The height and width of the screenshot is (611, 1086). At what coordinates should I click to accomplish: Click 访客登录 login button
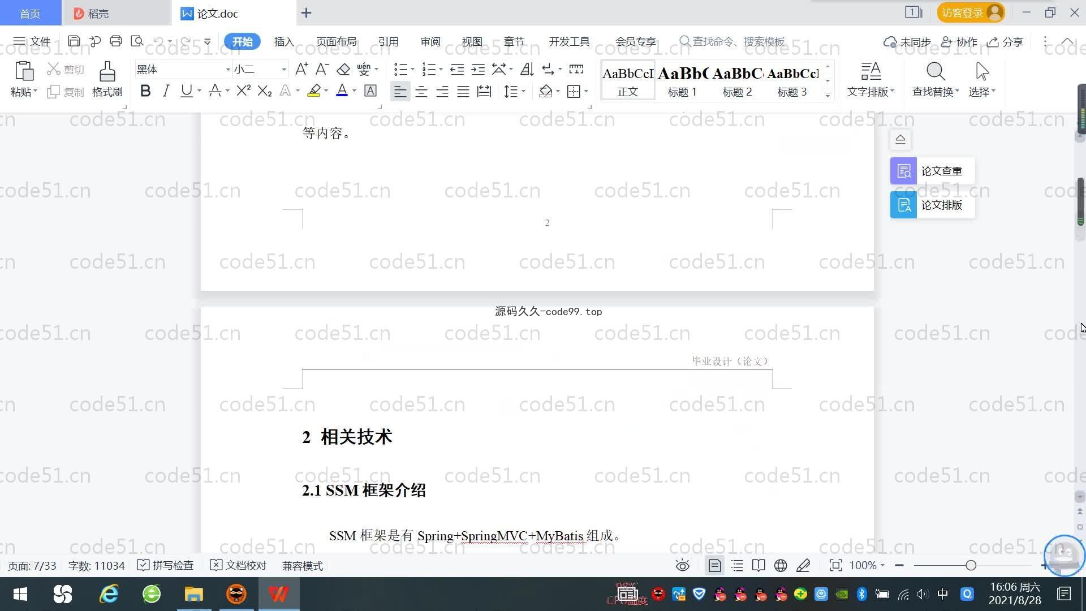pos(971,12)
